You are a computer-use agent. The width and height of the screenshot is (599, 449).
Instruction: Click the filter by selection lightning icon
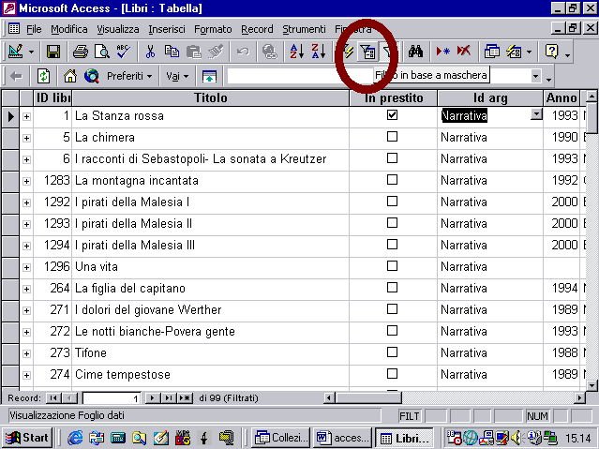(349, 52)
